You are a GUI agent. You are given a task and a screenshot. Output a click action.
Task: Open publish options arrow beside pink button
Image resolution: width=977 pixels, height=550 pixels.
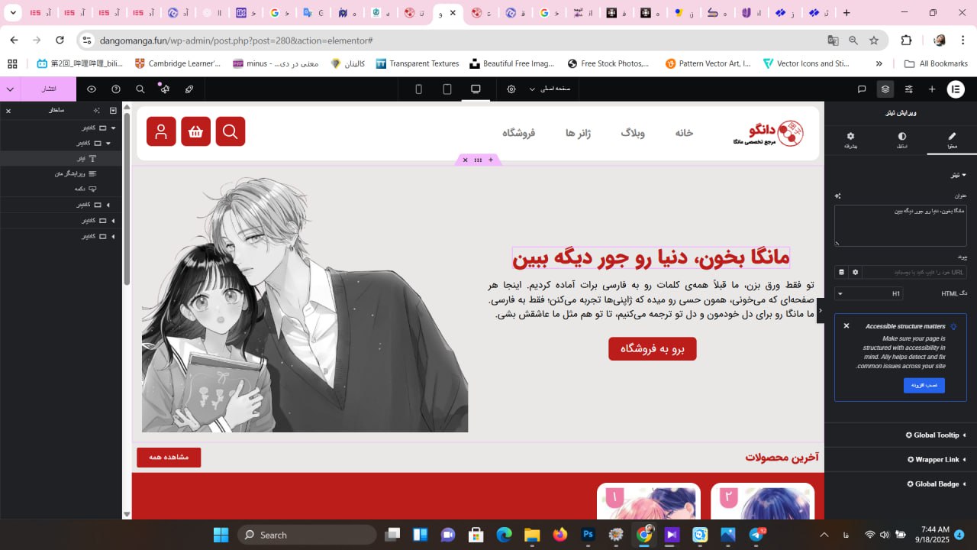[x=10, y=89]
